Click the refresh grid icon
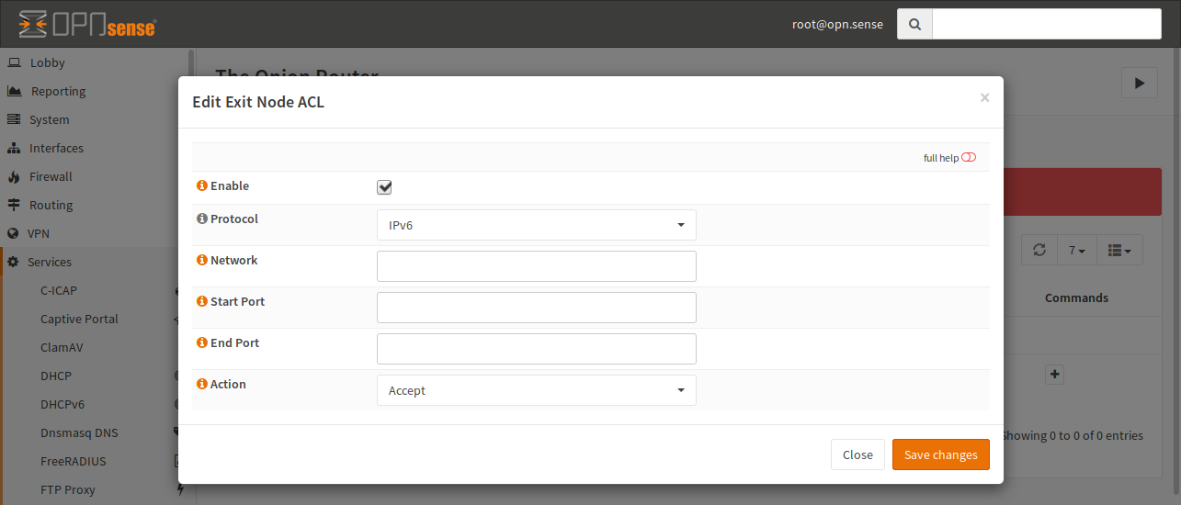Screen dimensions: 1181x505 click(1039, 250)
